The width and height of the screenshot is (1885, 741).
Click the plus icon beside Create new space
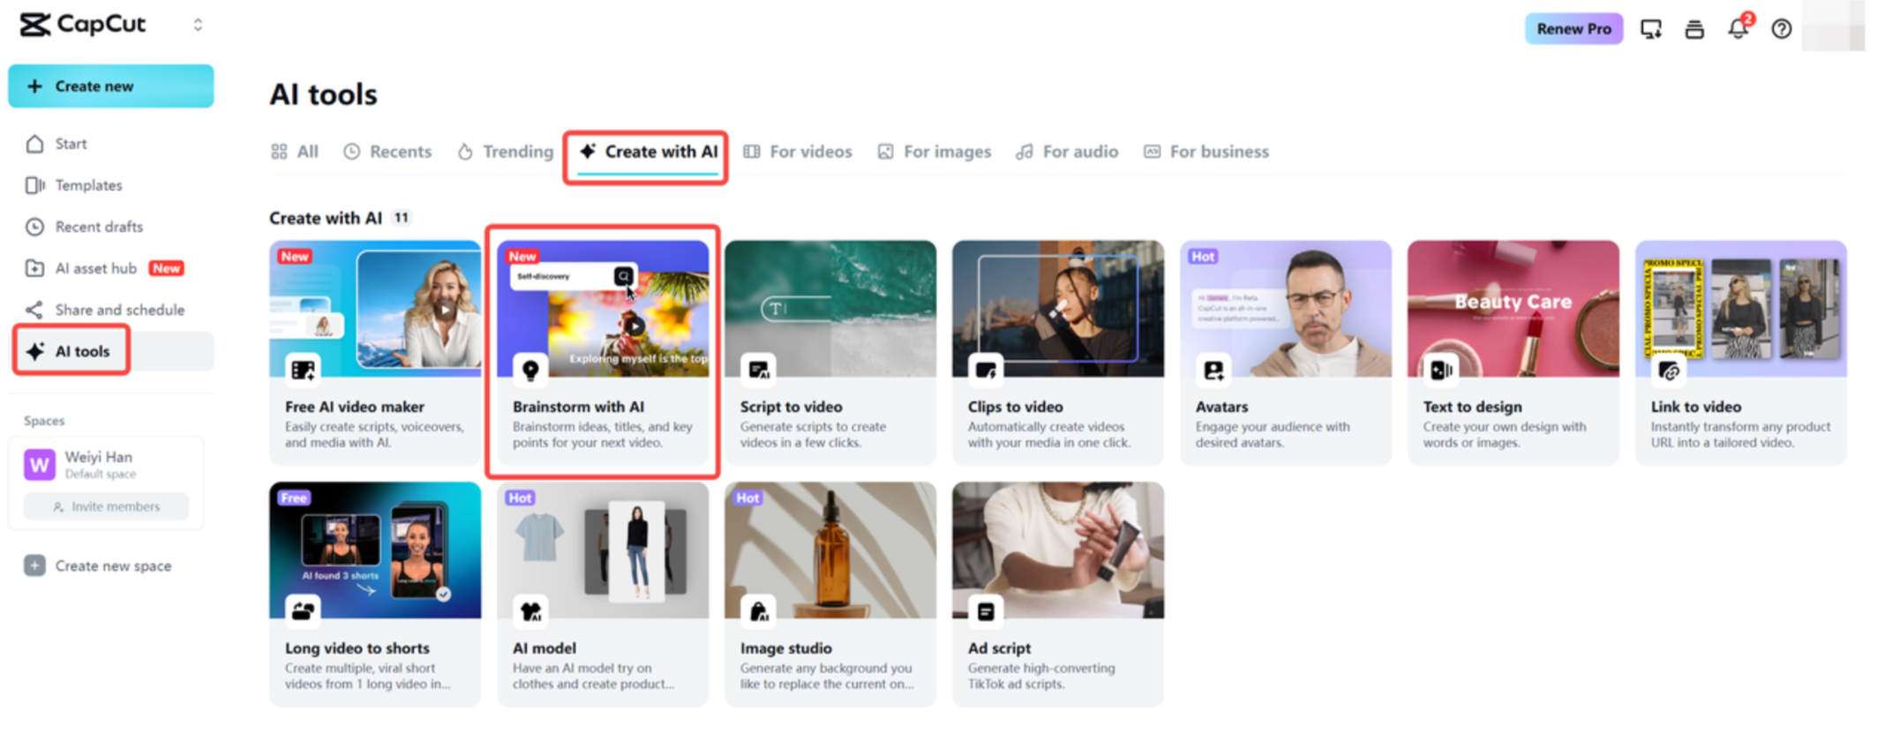pyautogui.click(x=34, y=565)
